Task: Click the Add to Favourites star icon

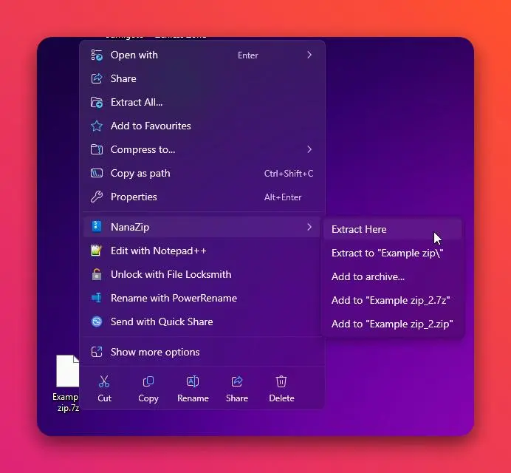Action: [97, 126]
